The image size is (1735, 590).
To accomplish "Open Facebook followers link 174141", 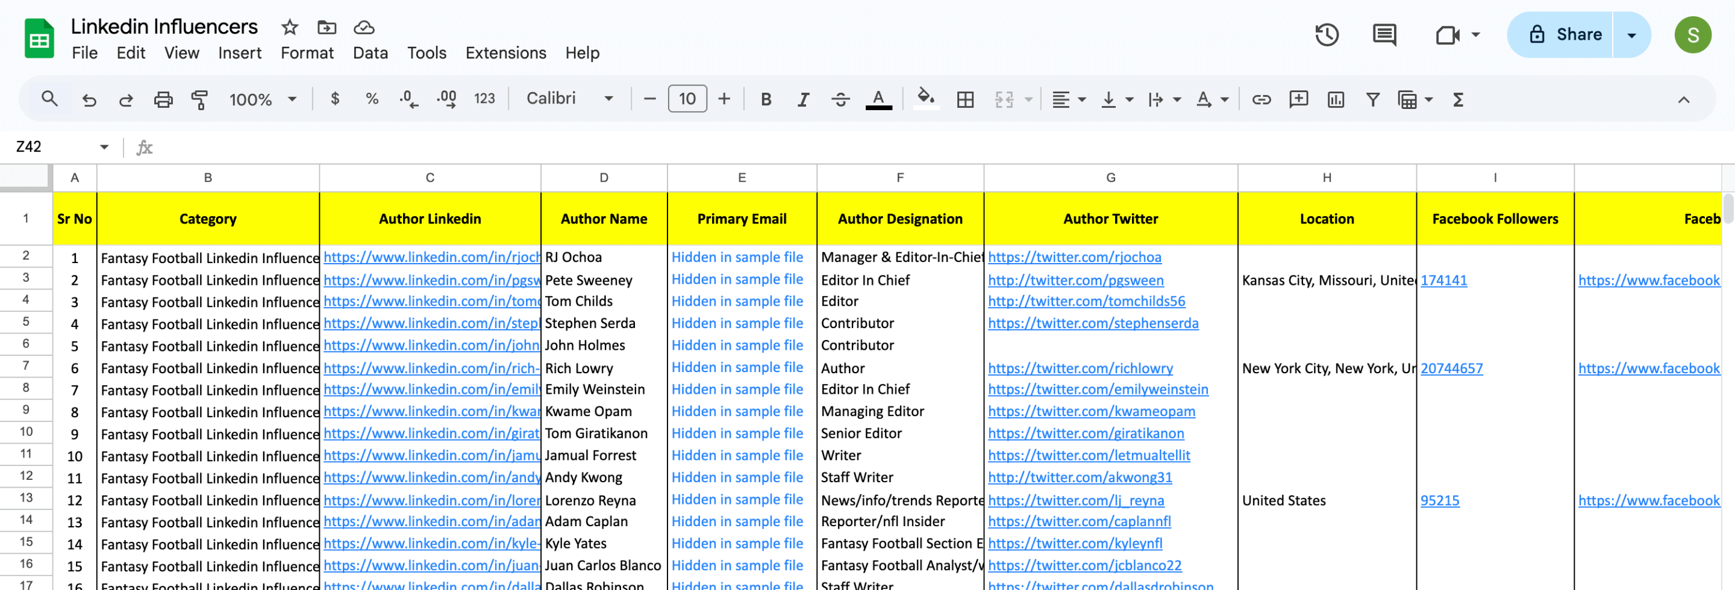I will coord(1443,280).
